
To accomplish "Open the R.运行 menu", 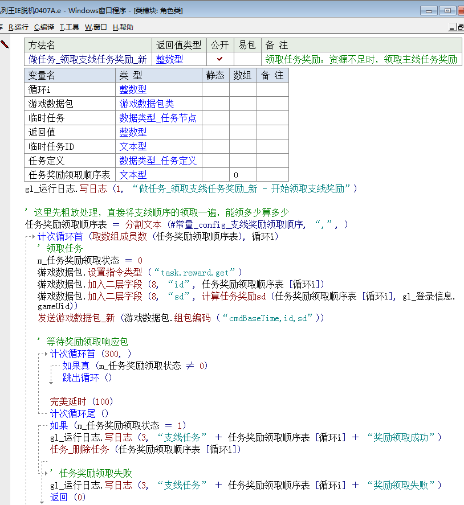I will point(18,27).
